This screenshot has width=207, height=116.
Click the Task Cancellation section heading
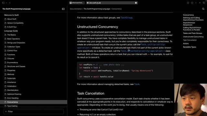tap(91, 93)
